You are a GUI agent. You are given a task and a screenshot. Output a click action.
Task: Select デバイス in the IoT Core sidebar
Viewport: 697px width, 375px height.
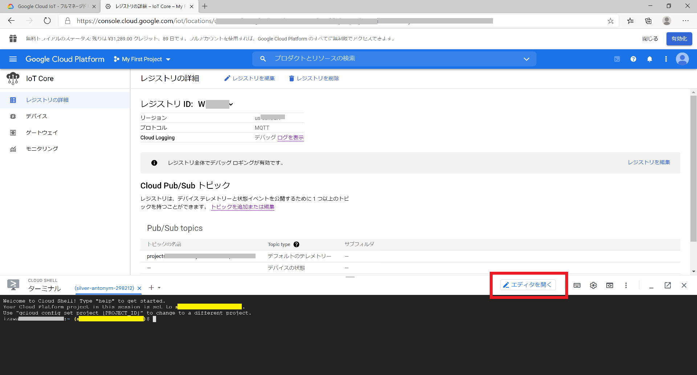tap(36, 116)
